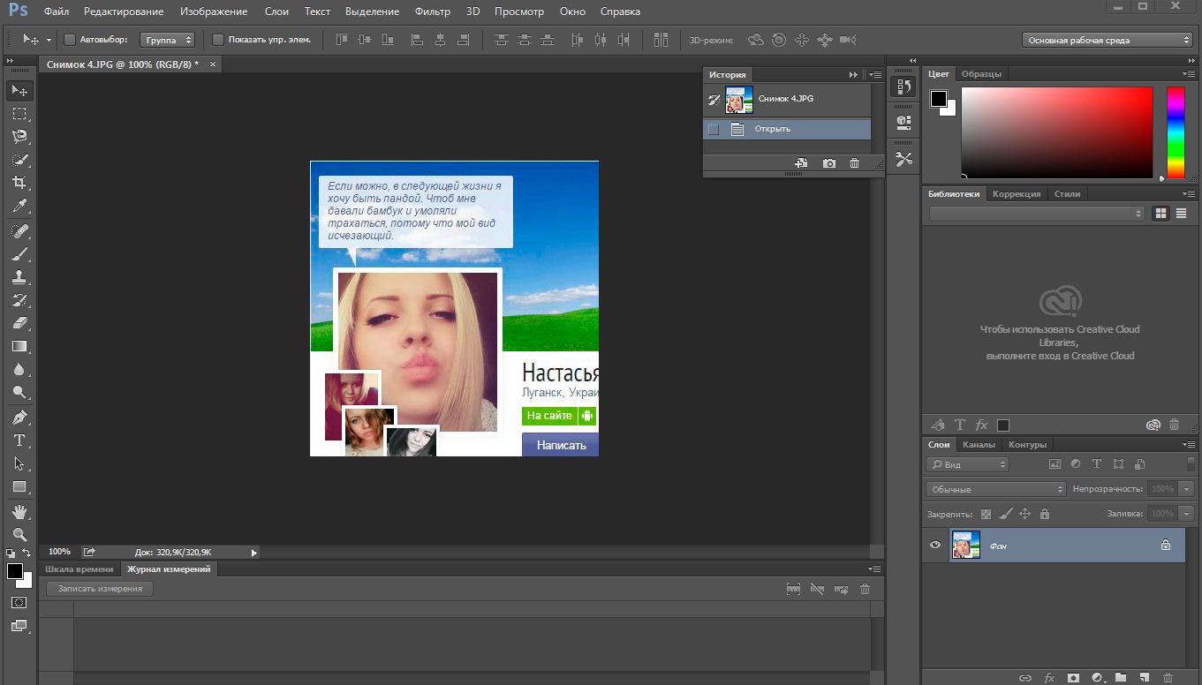Toggle history brush source for Открыть state

click(x=714, y=129)
